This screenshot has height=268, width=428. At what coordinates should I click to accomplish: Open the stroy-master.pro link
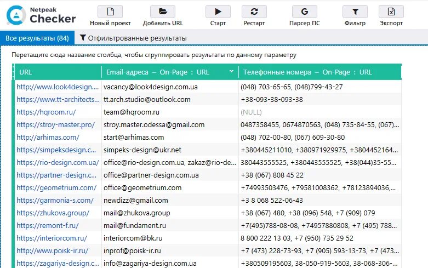coord(55,124)
